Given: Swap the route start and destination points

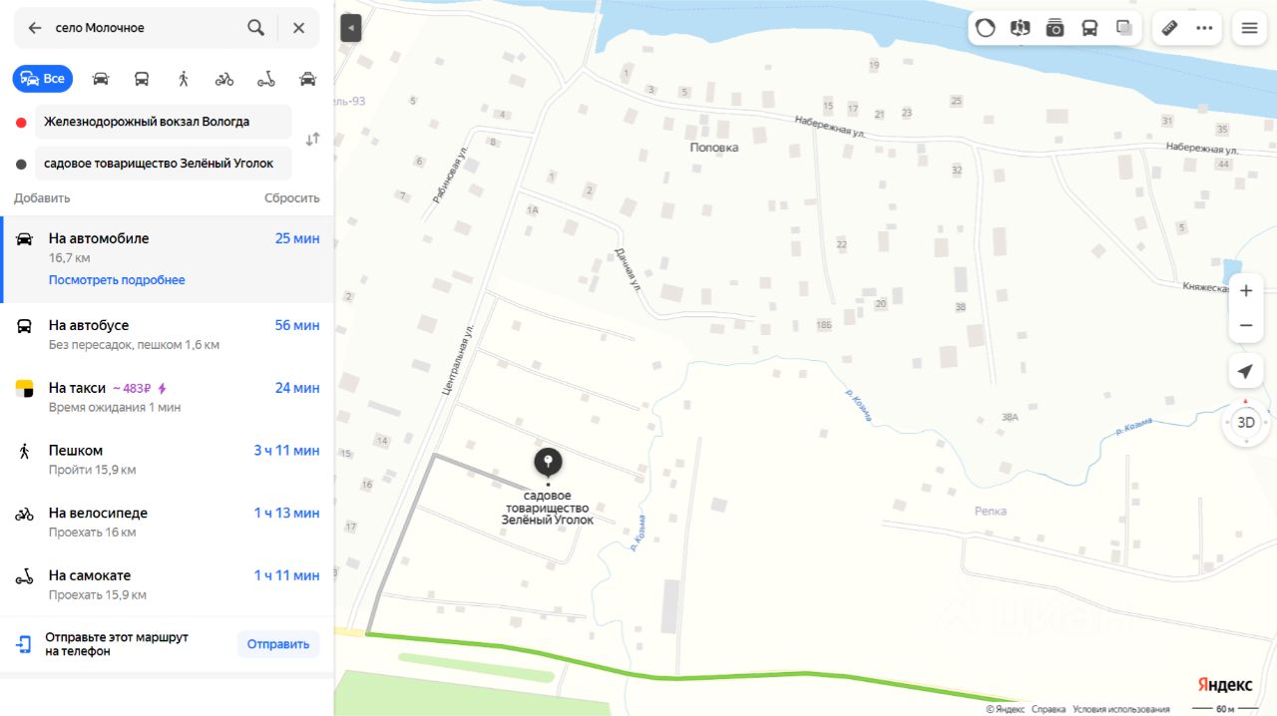Looking at the screenshot, I should pos(312,140).
